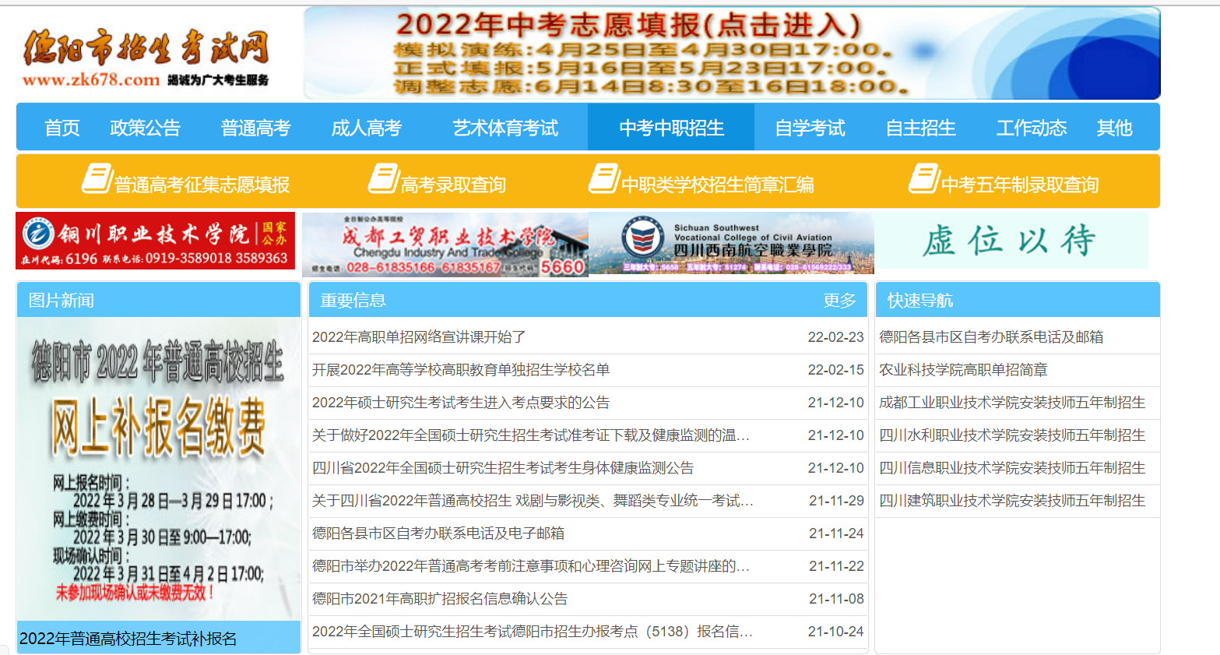Image resolution: width=1220 pixels, height=655 pixels.
Task: Select the 其他 menu item
Action: tap(1115, 128)
